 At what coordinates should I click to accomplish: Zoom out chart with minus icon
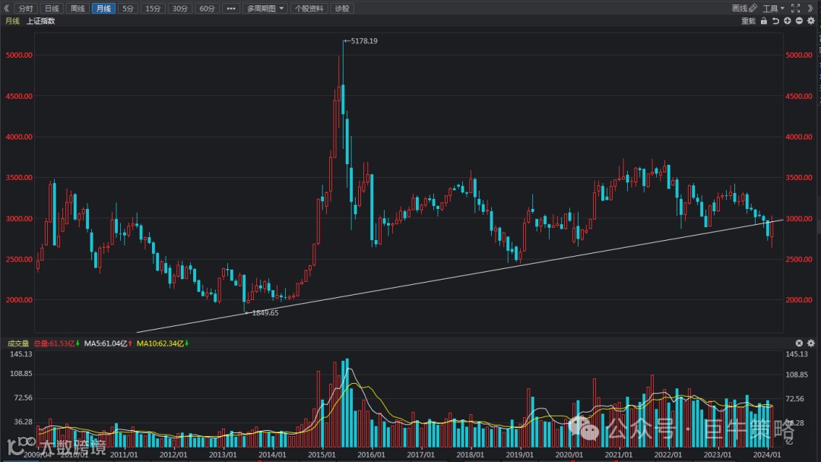point(799,21)
